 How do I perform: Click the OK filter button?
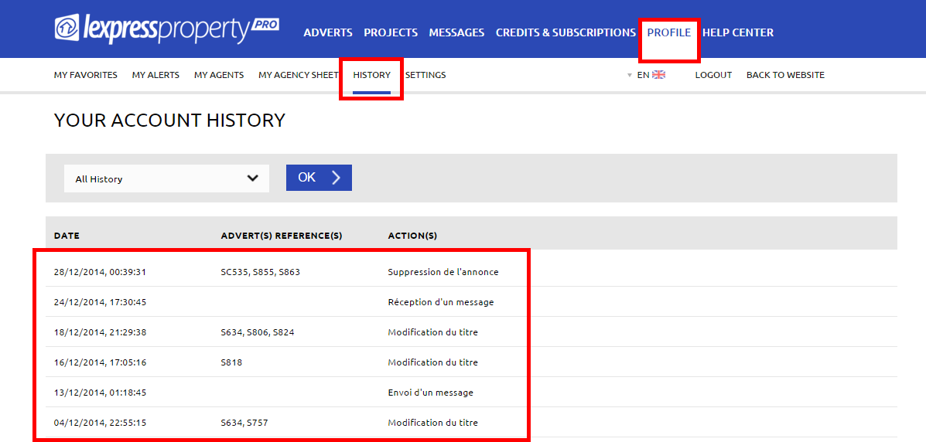pos(319,178)
